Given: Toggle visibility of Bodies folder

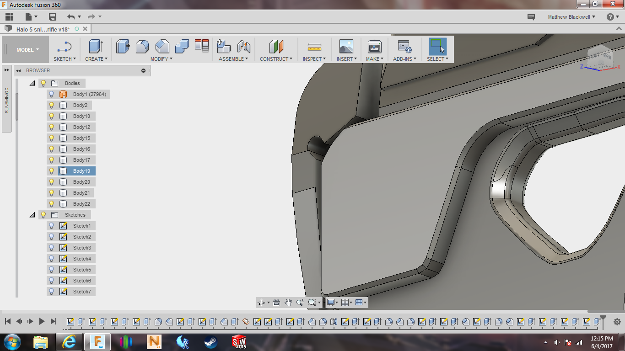Looking at the screenshot, I should pos(43,83).
